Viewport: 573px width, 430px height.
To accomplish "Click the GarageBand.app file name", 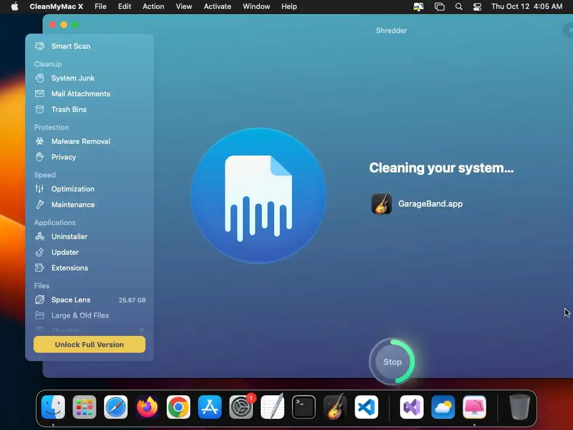I will pyautogui.click(x=430, y=204).
